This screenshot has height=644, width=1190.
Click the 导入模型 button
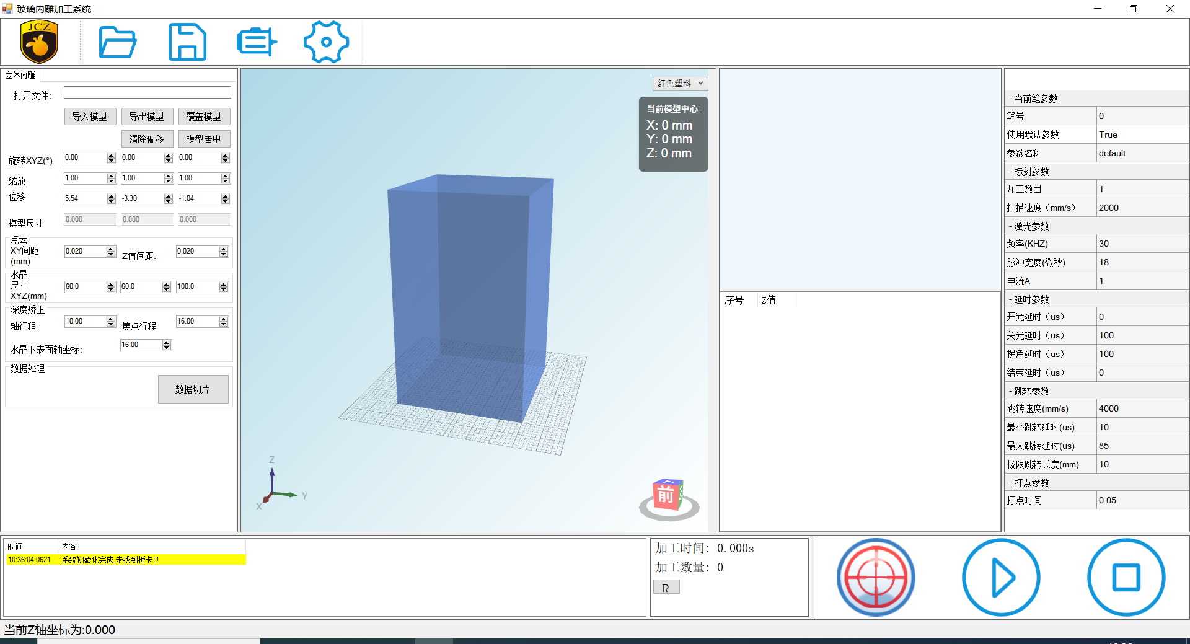pyautogui.click(x=90, y=117)
